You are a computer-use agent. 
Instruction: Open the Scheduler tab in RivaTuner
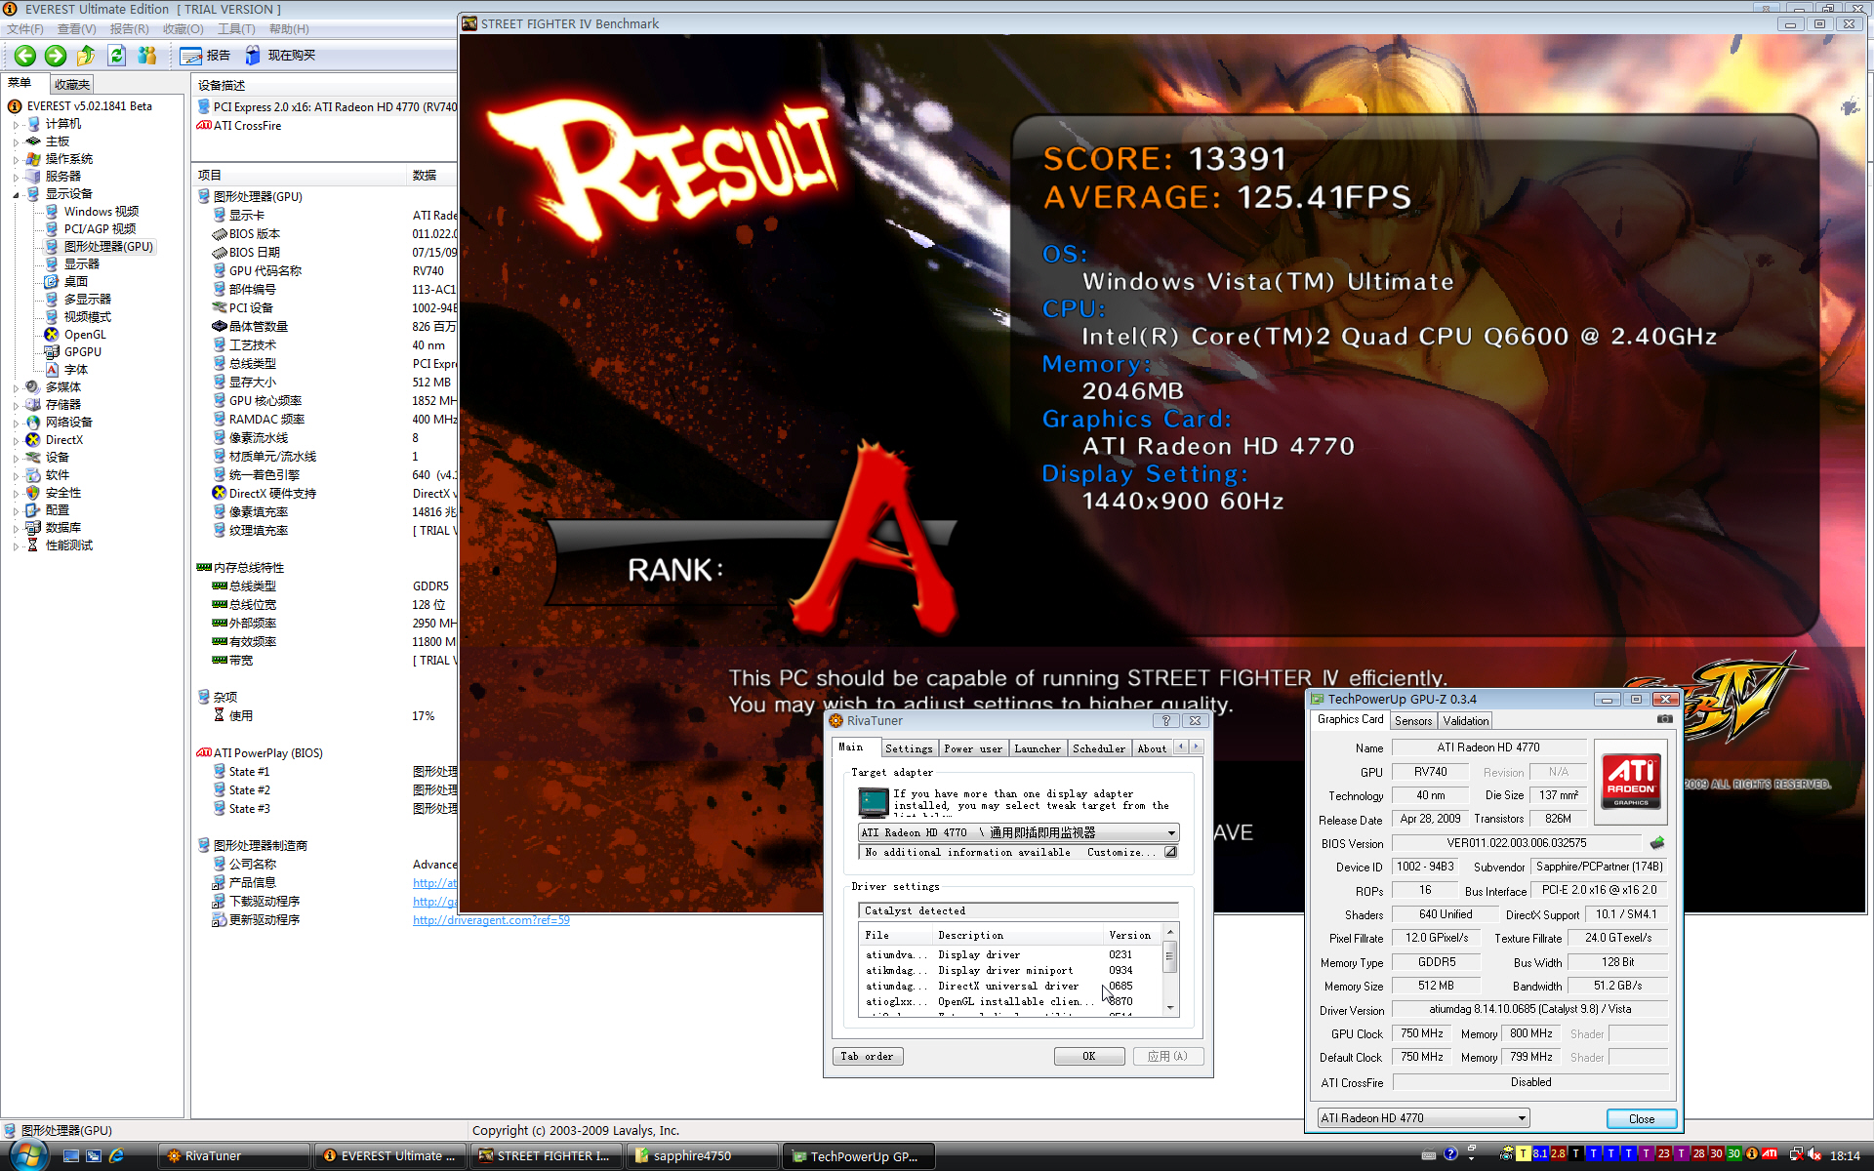click(1099, 748)
